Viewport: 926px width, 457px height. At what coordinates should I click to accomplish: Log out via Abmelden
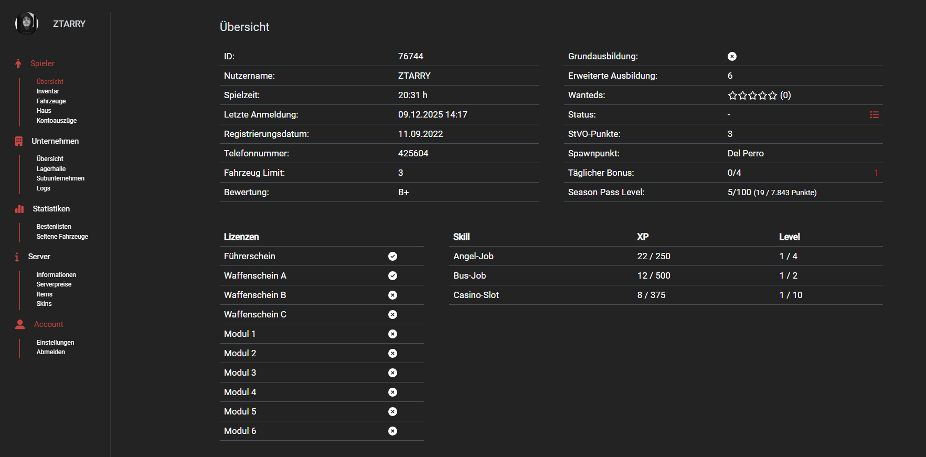click(51, 352)
